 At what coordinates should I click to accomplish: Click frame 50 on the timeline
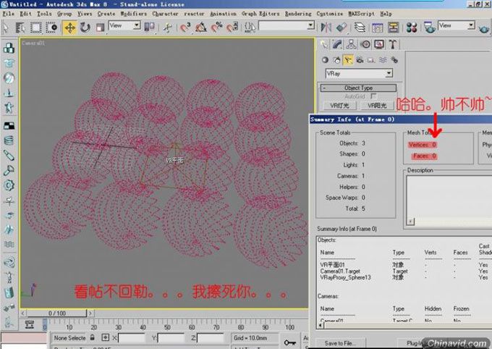pyautogui.click(x=167, y=327)
